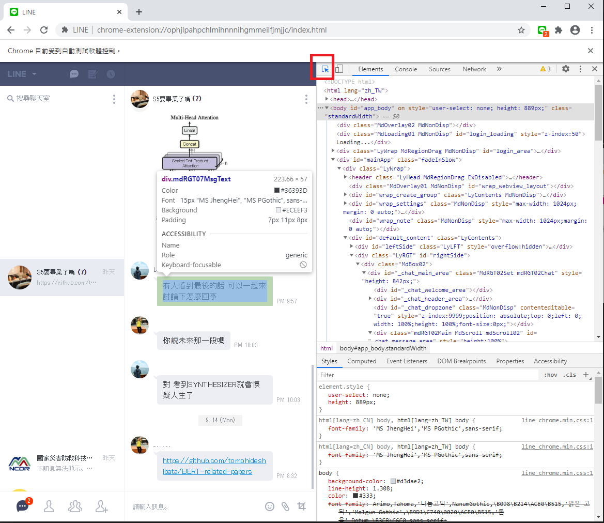Show more DevTools tabs chevron

coord(499,69)
